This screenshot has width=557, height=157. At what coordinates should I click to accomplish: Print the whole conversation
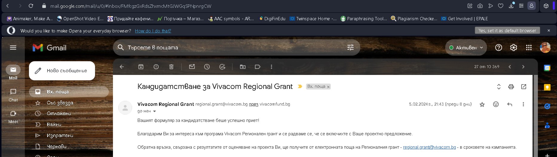(x=511, y=87)
